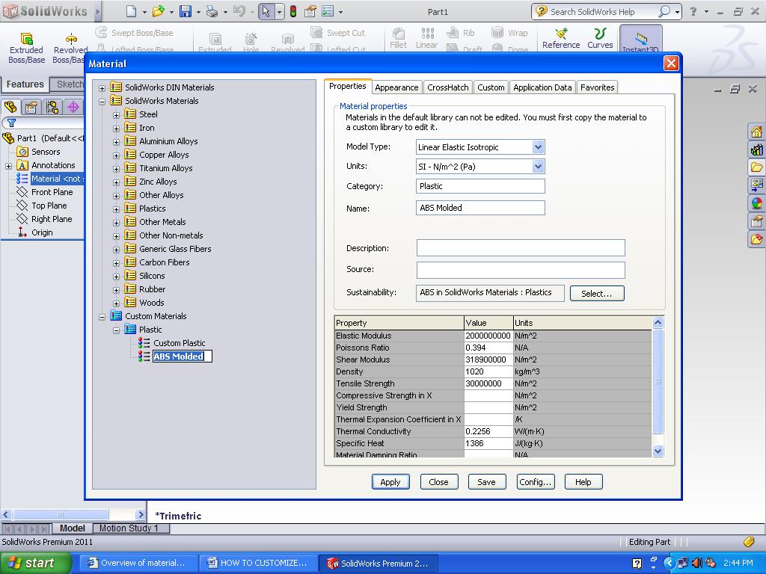Click the Appearances color ball icon in the task pane
This screenshot has width=766, height=574.
click(x=756, y=203)
